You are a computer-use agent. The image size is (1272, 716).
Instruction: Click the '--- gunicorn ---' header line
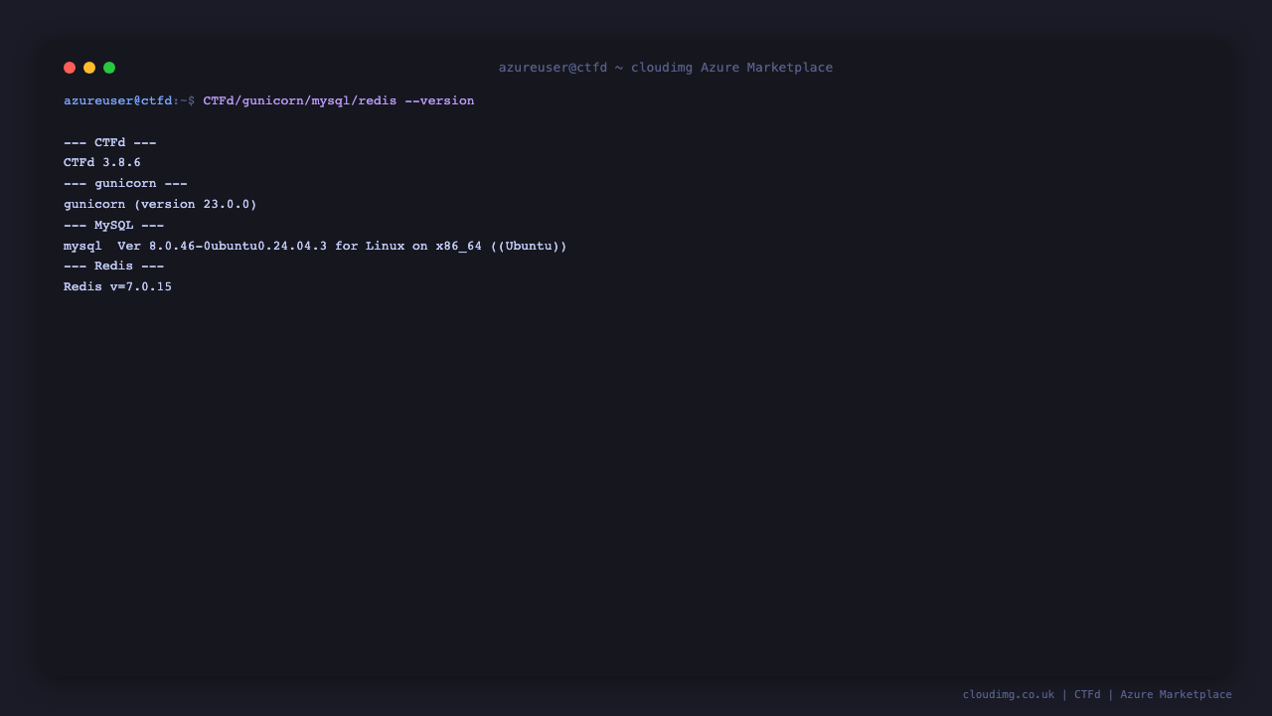point(125,184)
